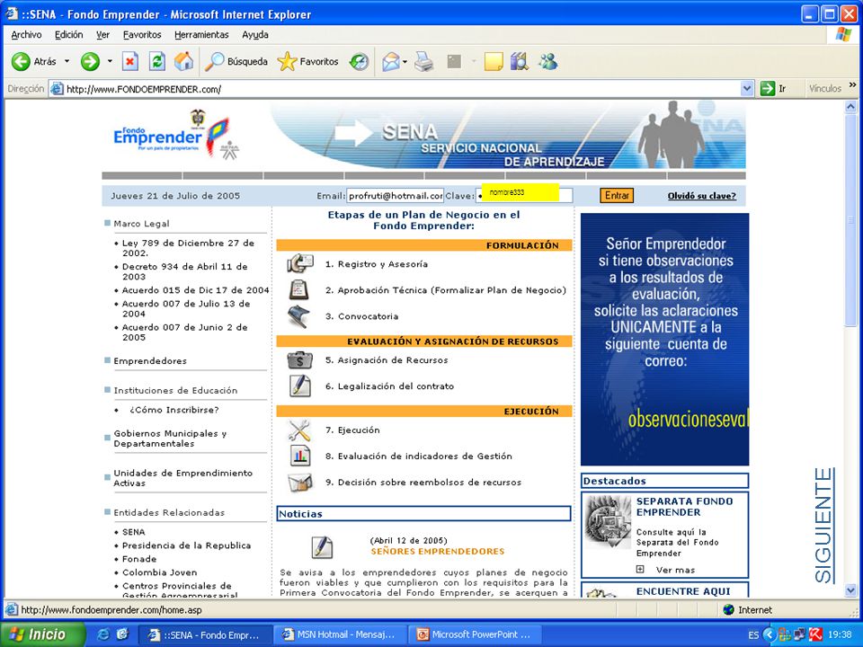Switch to Microsoft PowerPoint taskbar window
The width and height of the screenshot is (863, 647).
tap(476, 634)
